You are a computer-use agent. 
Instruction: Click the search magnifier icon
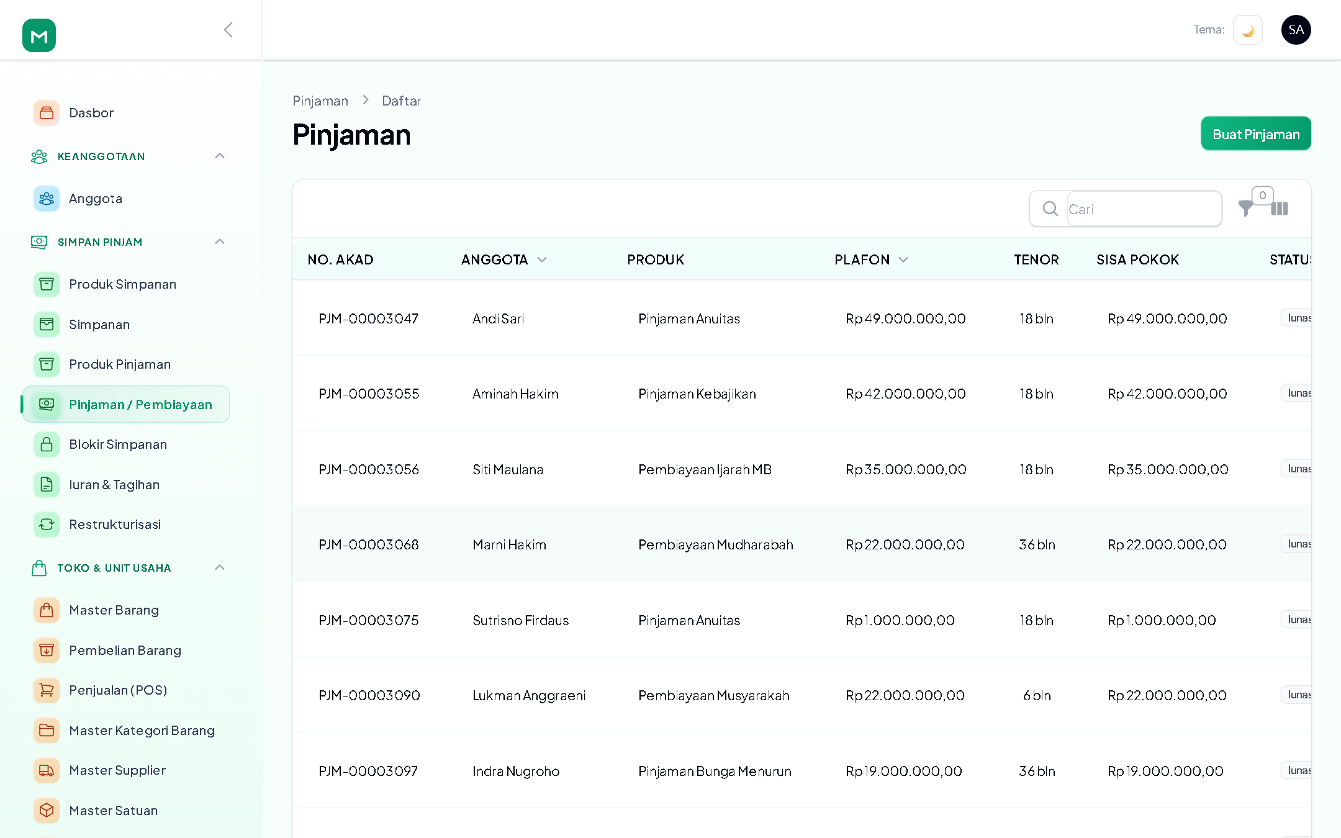point(1050,209)
